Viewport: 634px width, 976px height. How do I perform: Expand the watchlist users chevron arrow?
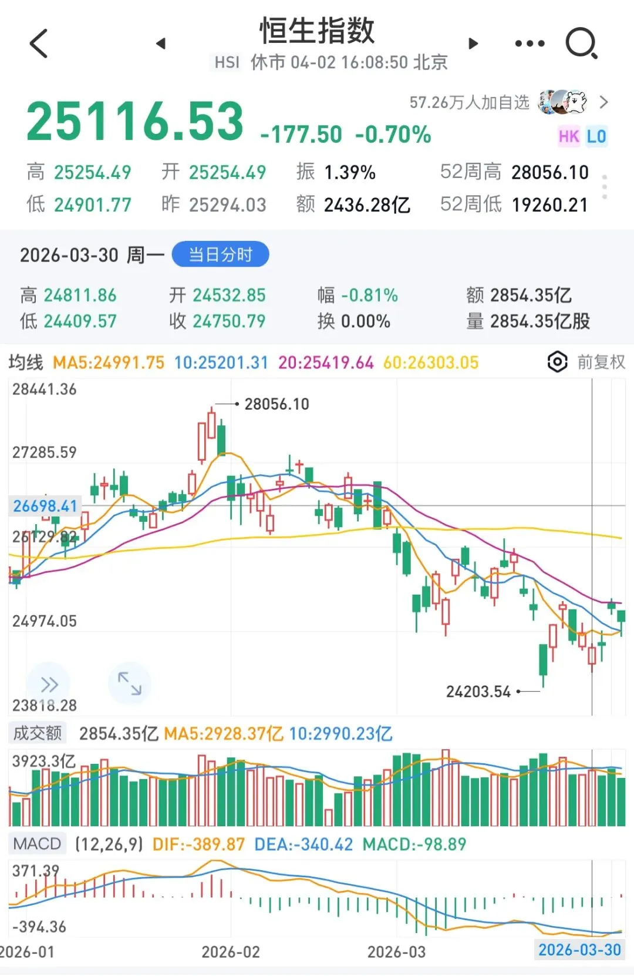[604, 102]
